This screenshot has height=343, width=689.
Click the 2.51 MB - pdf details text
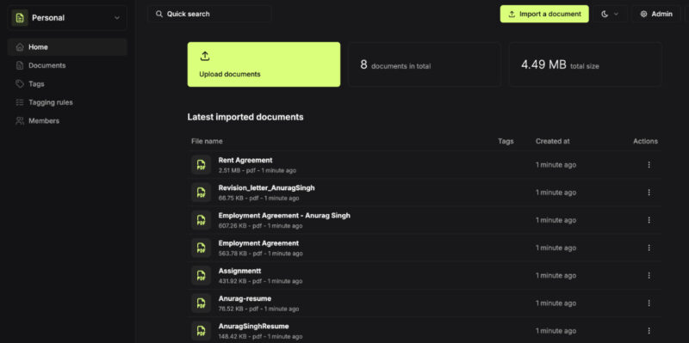257,170
